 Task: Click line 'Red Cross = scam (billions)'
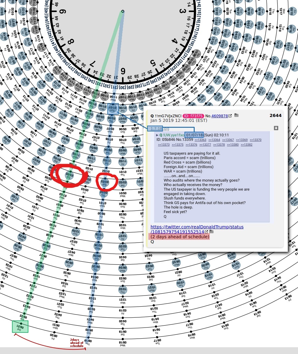[x=187, y=162]
